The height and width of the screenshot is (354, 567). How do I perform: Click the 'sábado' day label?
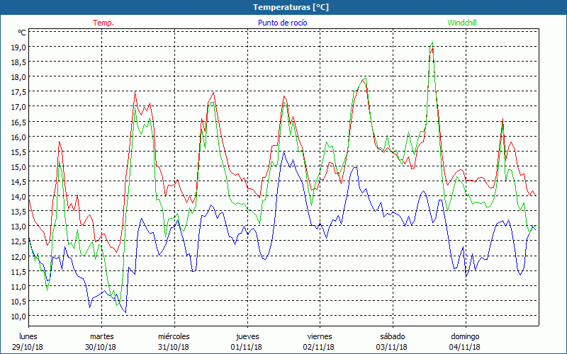tap(393, 336)
